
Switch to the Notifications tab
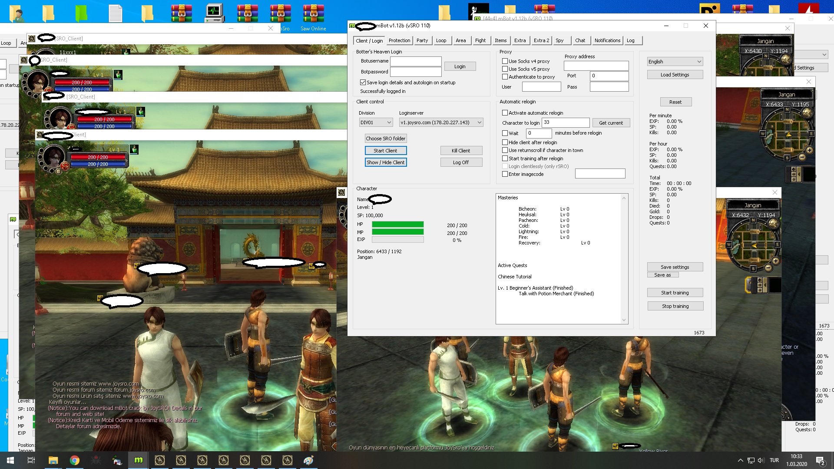coord(607,40)
